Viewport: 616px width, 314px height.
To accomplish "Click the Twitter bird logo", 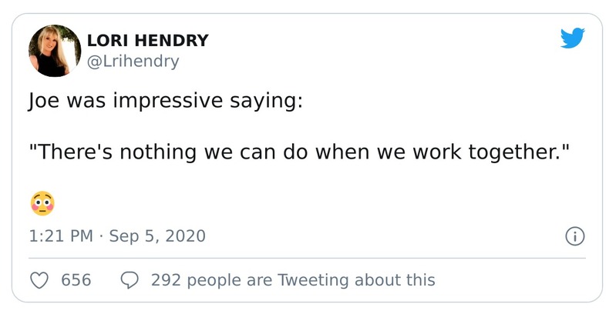I will (x=573, y=38).
